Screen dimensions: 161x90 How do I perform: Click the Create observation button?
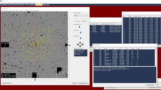click(83, 83)
